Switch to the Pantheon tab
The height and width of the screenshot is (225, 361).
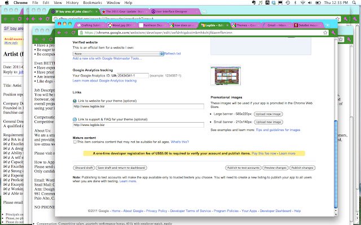point(153,25)
